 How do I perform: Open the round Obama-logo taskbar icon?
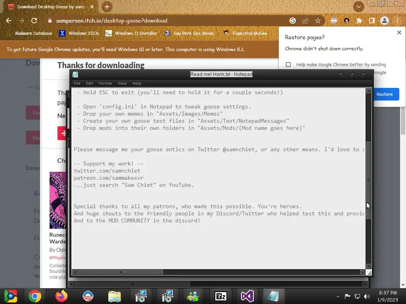point(88,296)
